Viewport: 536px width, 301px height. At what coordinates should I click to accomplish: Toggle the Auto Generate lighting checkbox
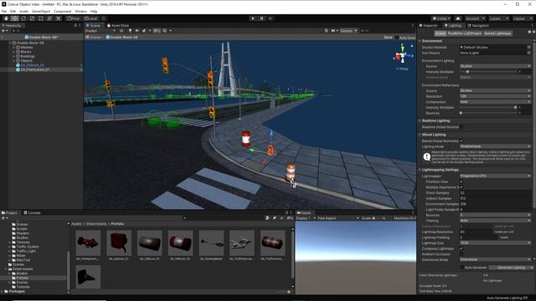click(462, 268)
